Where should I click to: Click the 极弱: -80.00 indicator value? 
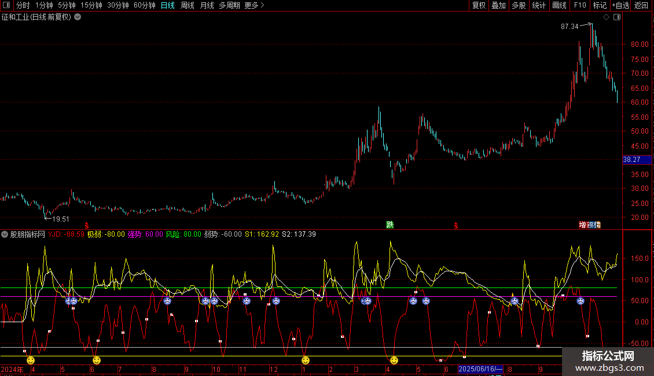[x=106, y=234]
